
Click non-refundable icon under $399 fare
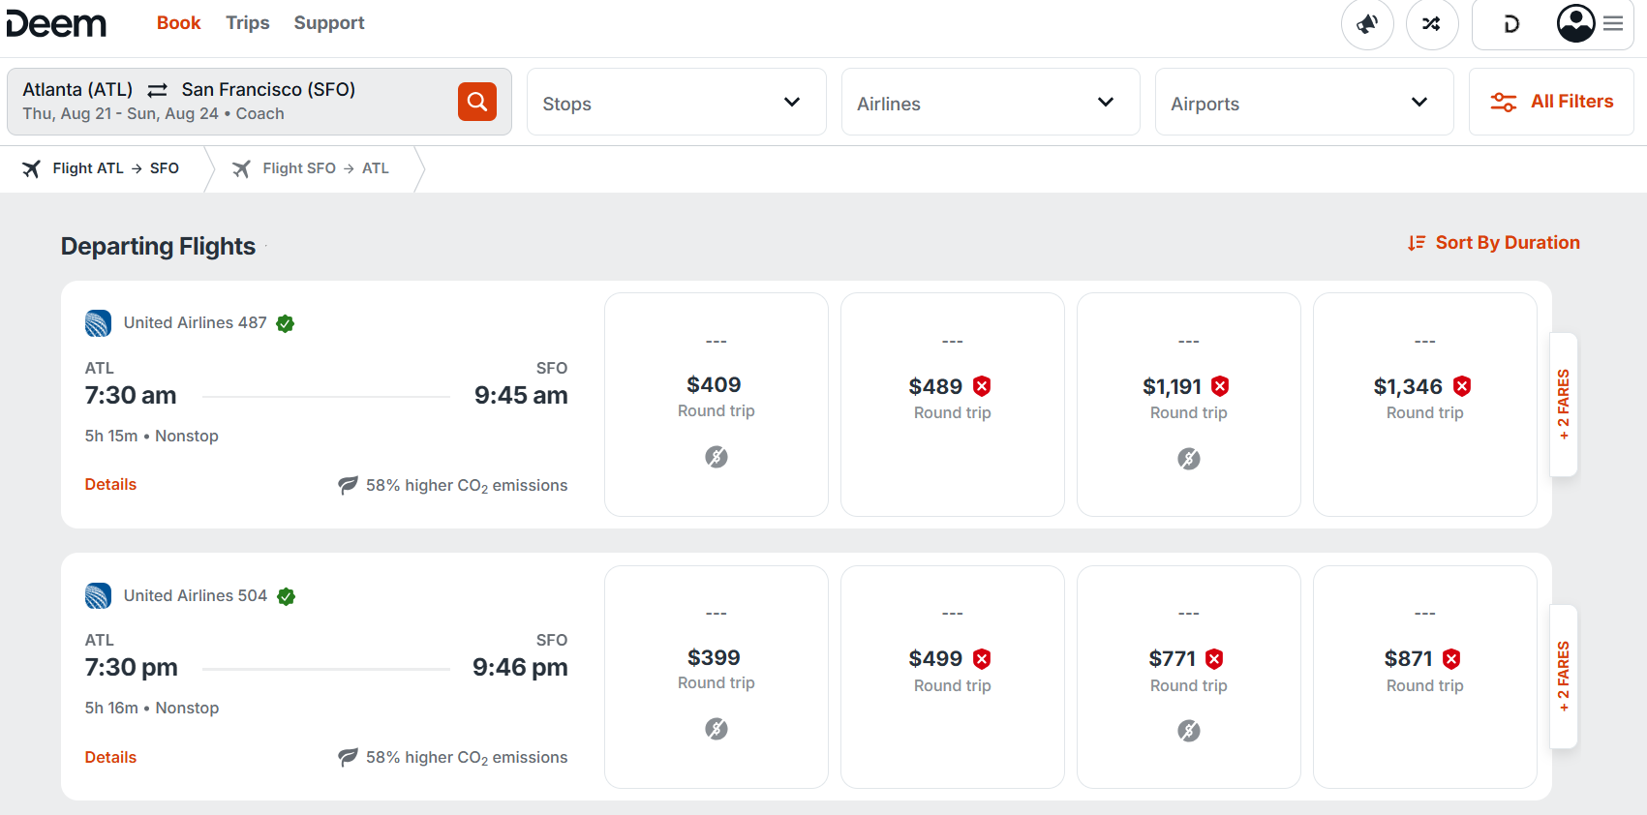(x=717, y=729)
